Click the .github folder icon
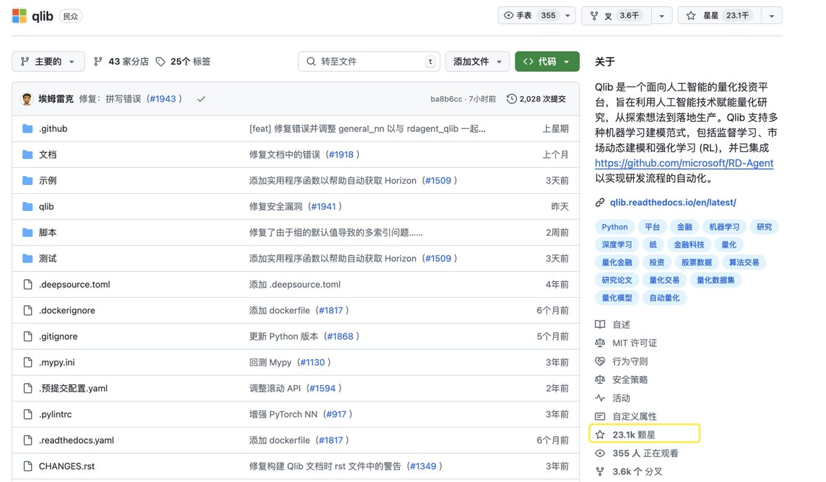The height and width of the screenshot is (482, 826). click(28, 129)
